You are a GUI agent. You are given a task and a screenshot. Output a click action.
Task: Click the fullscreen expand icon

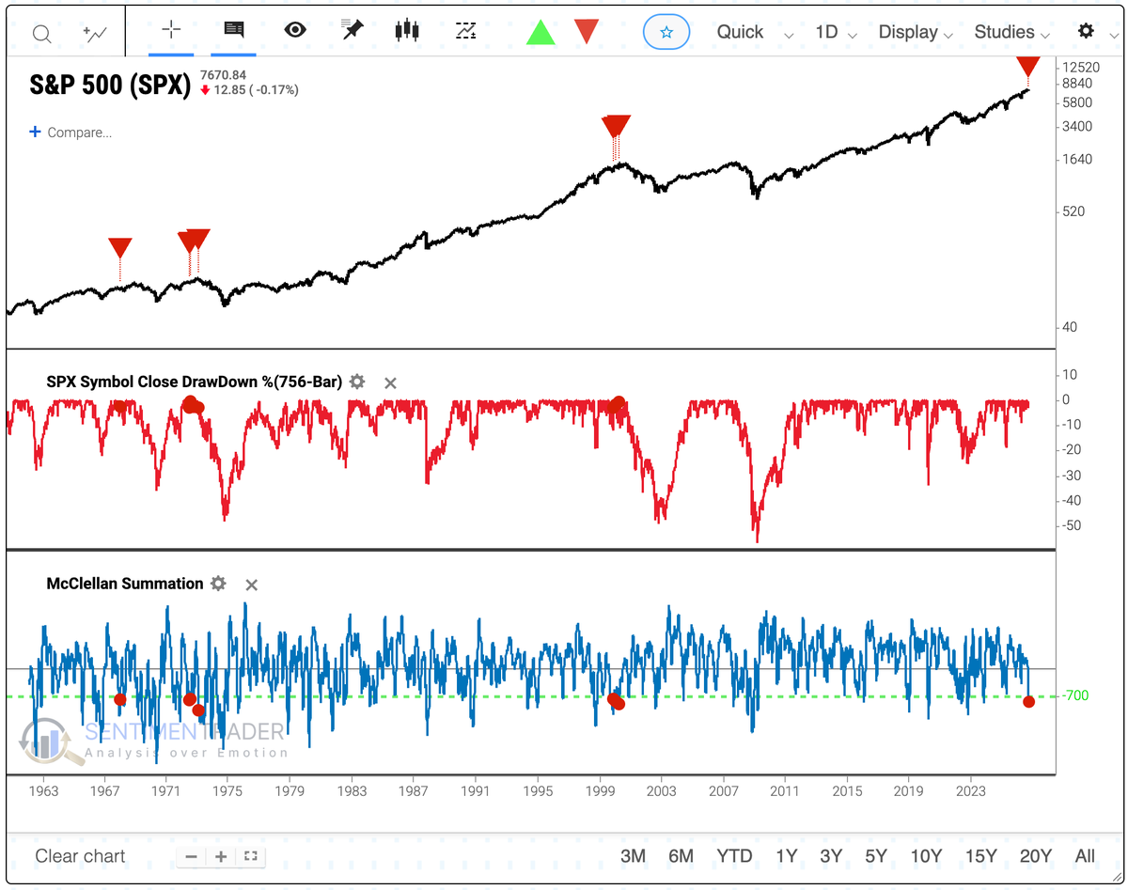click(250, 856)
